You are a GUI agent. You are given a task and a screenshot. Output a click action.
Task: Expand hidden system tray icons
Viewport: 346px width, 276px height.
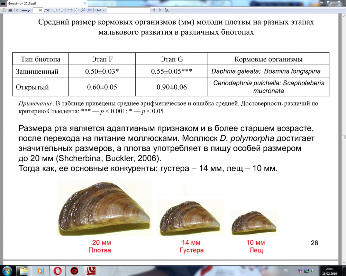point(294,270)
